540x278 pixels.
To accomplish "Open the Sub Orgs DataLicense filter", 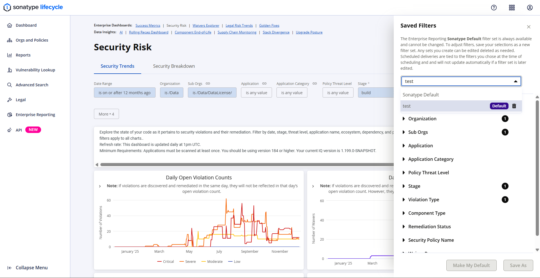I will pos(212,93).
